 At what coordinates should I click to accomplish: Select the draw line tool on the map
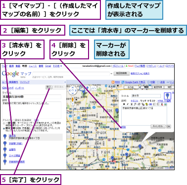93,89
